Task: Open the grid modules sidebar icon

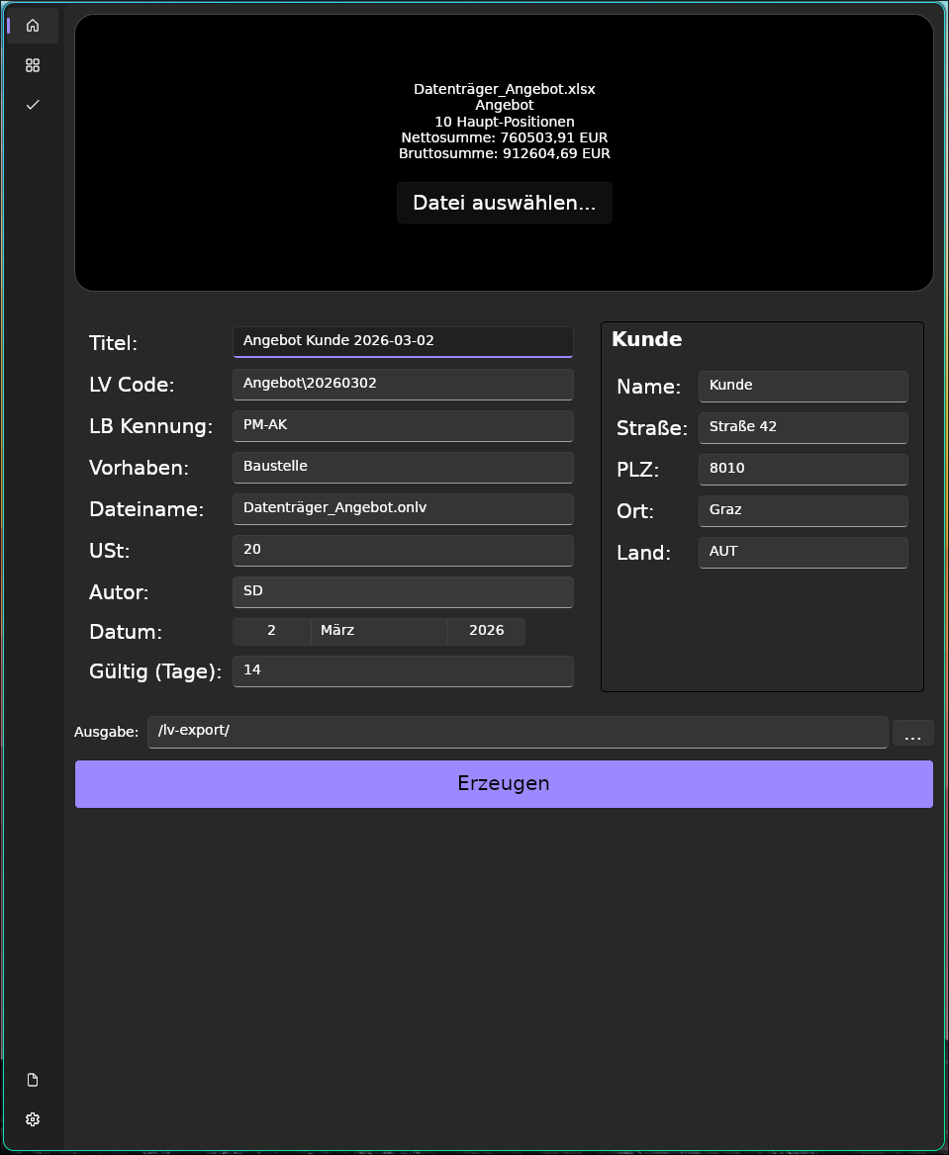Action: pos(33,65)
